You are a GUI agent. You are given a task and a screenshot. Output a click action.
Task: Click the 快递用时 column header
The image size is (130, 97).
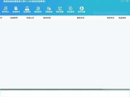coord(122,18)
